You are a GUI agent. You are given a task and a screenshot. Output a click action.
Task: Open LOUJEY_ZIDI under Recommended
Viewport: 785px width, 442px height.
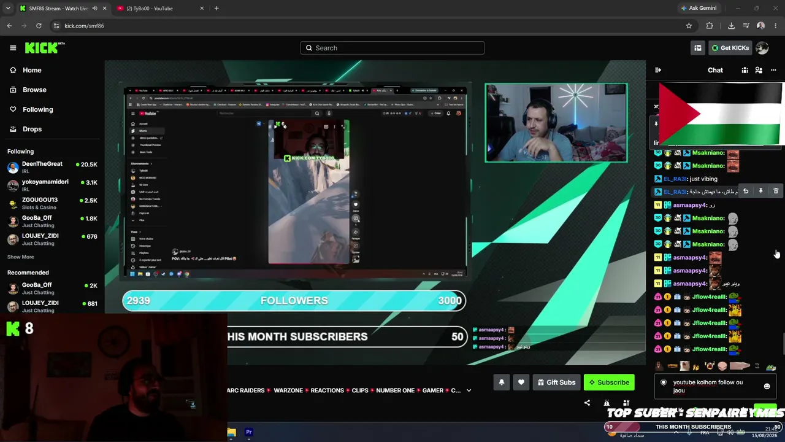52,306
